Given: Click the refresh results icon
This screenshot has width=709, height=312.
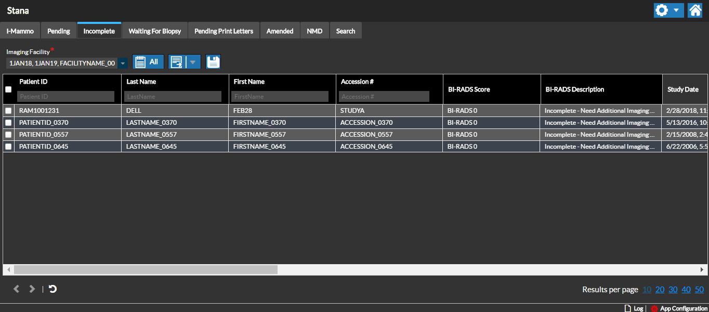Looking at the screenshot, I should 52,289.
